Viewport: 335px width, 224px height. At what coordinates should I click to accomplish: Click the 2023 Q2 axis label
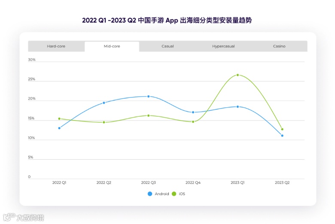pos(282,182)
